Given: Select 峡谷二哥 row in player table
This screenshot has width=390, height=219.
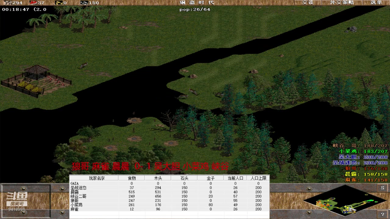Looking at the screenshot, I should point(169,196).
